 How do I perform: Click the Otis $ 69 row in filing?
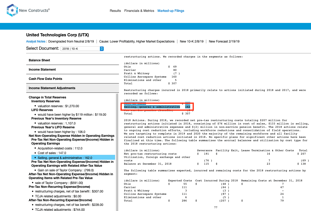pyautogui.click(x=150, y=67)
